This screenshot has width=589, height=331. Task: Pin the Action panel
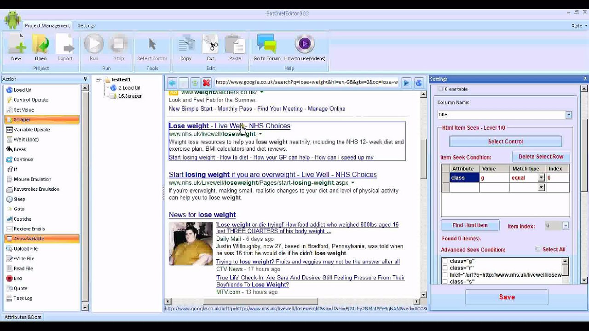85,79
